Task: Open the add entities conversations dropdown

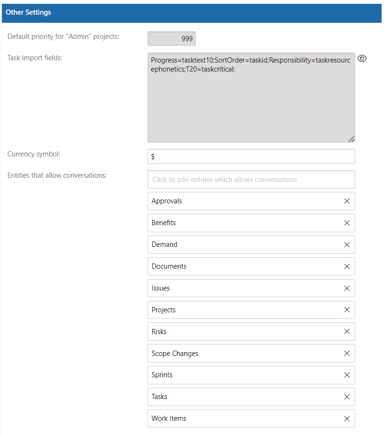Action: (x=251, y=179)
